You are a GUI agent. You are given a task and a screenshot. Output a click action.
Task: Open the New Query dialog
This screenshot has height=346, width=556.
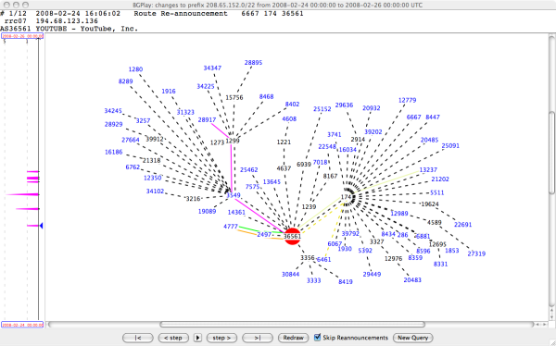[413, 338]
